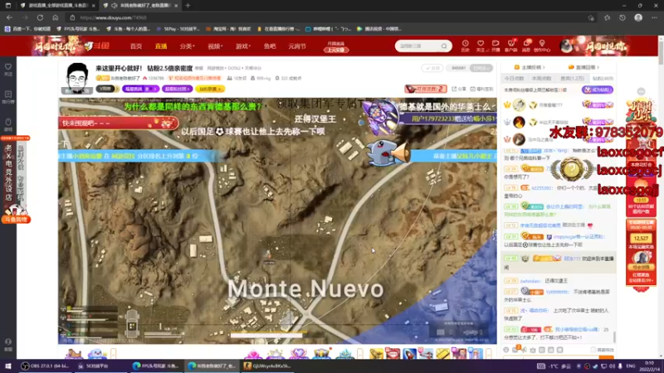Expand 主播投稿 chevron
Viewport: 664px width, 373px height.
[544, 67]
